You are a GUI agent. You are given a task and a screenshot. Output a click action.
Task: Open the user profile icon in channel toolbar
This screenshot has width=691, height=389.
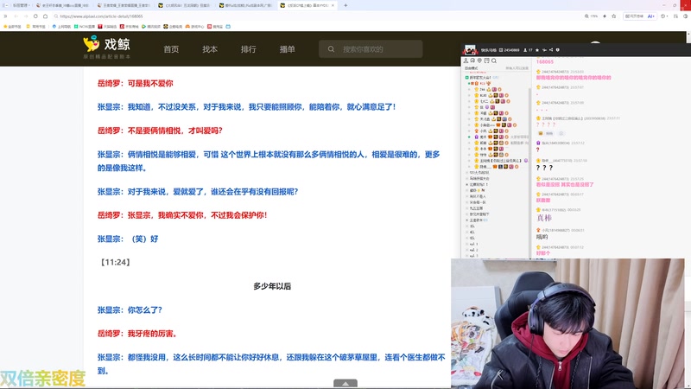[x=466, y=61]
